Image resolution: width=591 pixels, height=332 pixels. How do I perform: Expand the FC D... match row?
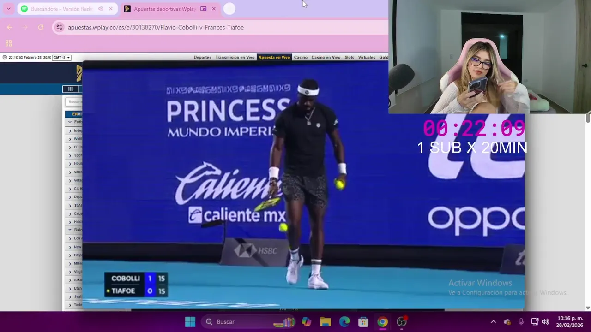pos(70,147)
